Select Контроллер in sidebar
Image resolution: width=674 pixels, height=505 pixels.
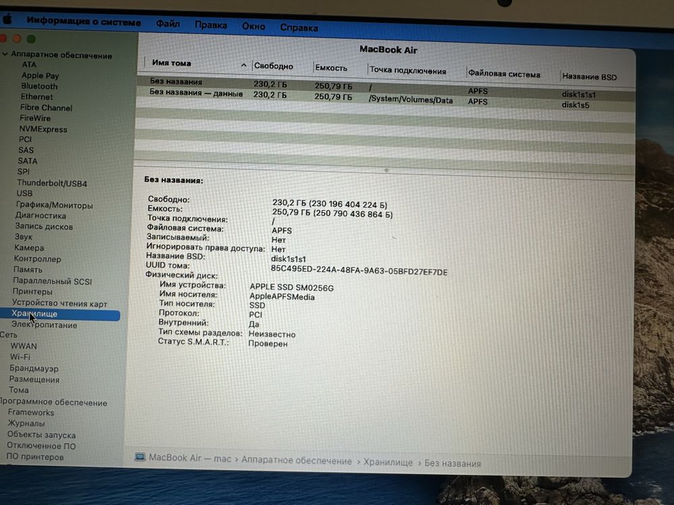pos(37,259)
